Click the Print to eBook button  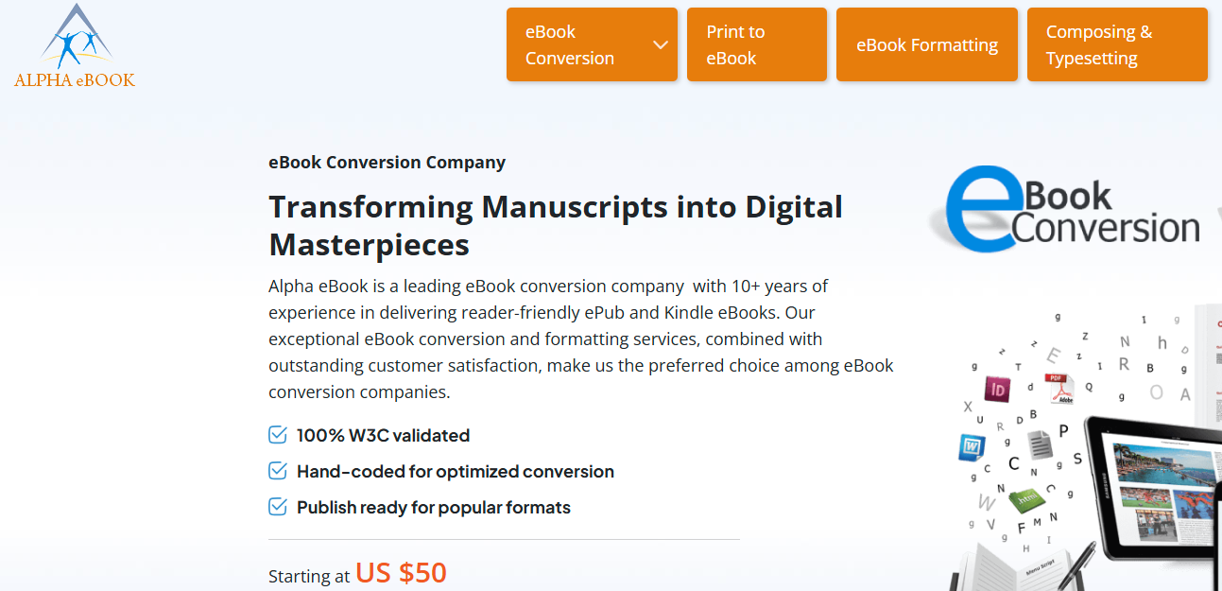click(756, 43)
